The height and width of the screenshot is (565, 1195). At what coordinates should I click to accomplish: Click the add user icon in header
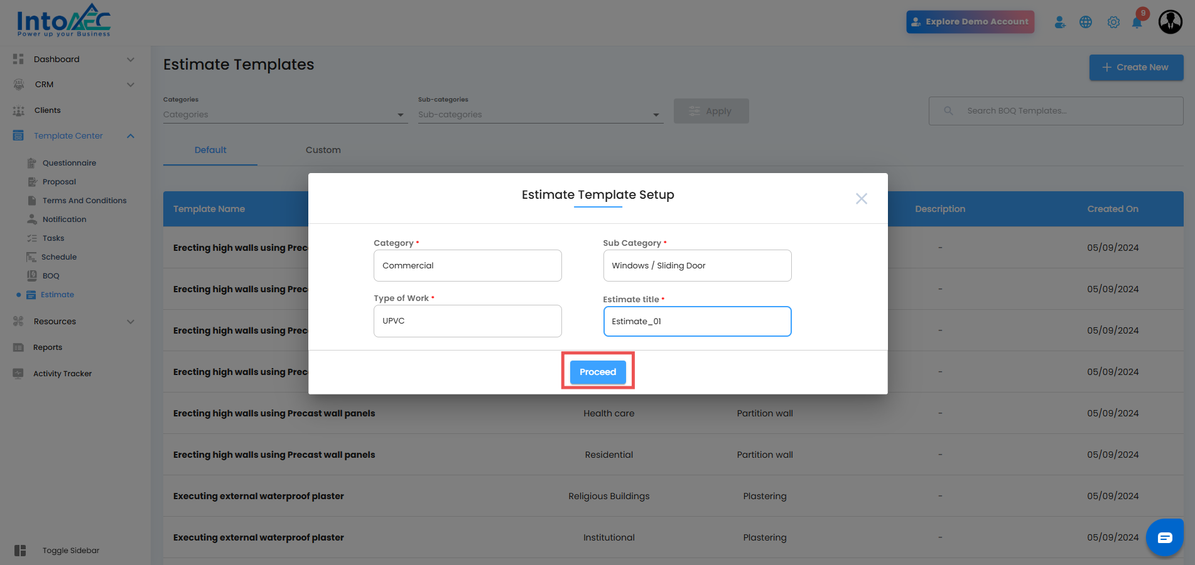tap(1060, 23)
